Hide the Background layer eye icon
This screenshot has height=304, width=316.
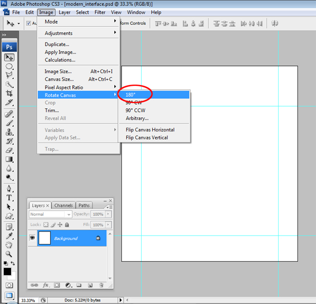32,238
